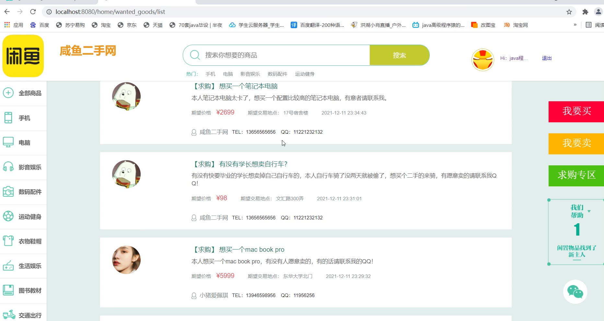Screen dimensions: 604x321
Task: Open 学生云服务器 bookmark
Action: (x=256, y=25)
